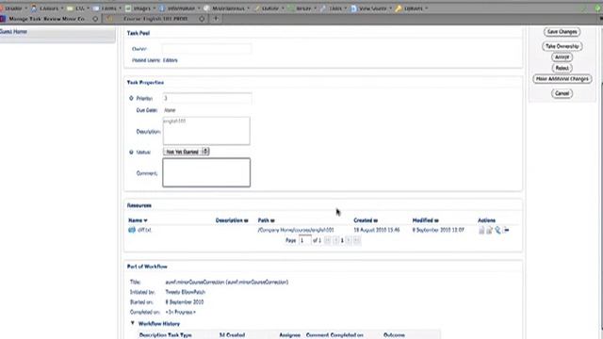Focus the Page number input field
Screen dimensions: 603x339
(304, 240)
